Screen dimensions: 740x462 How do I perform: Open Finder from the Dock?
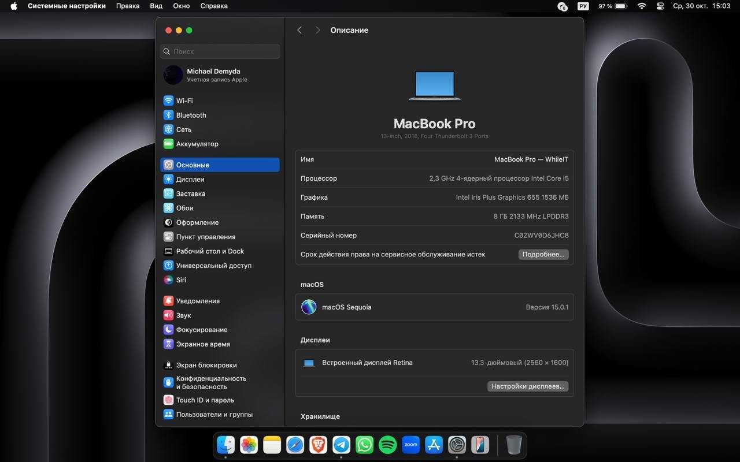226,445
